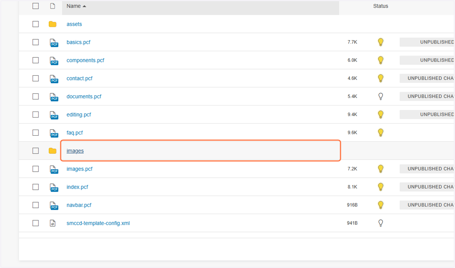Open the faq.pcf file link

coord(75,133)
